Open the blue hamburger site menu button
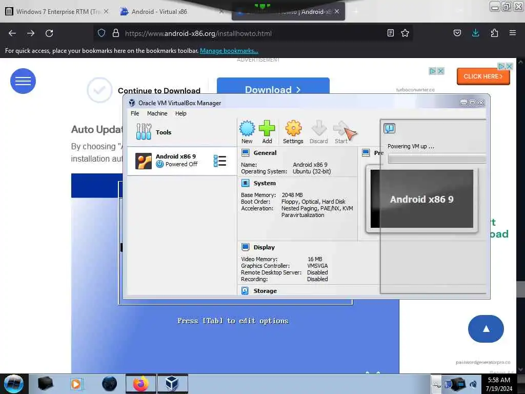This screenshot has height=394, width=525. click(x=23, y=81)
